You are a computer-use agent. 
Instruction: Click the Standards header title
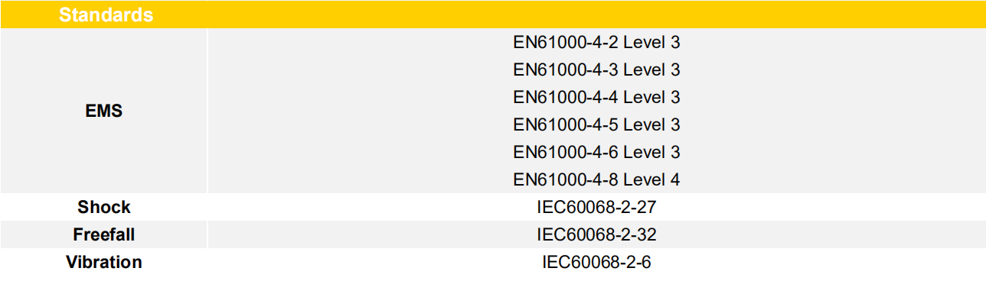tap(106, 15)
